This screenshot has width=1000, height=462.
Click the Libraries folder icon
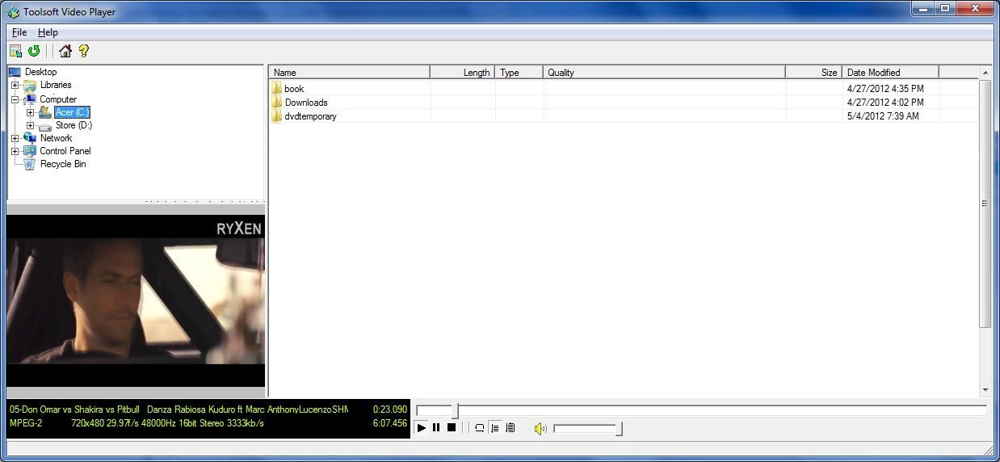pyautogui.click(x=30, y=85)
